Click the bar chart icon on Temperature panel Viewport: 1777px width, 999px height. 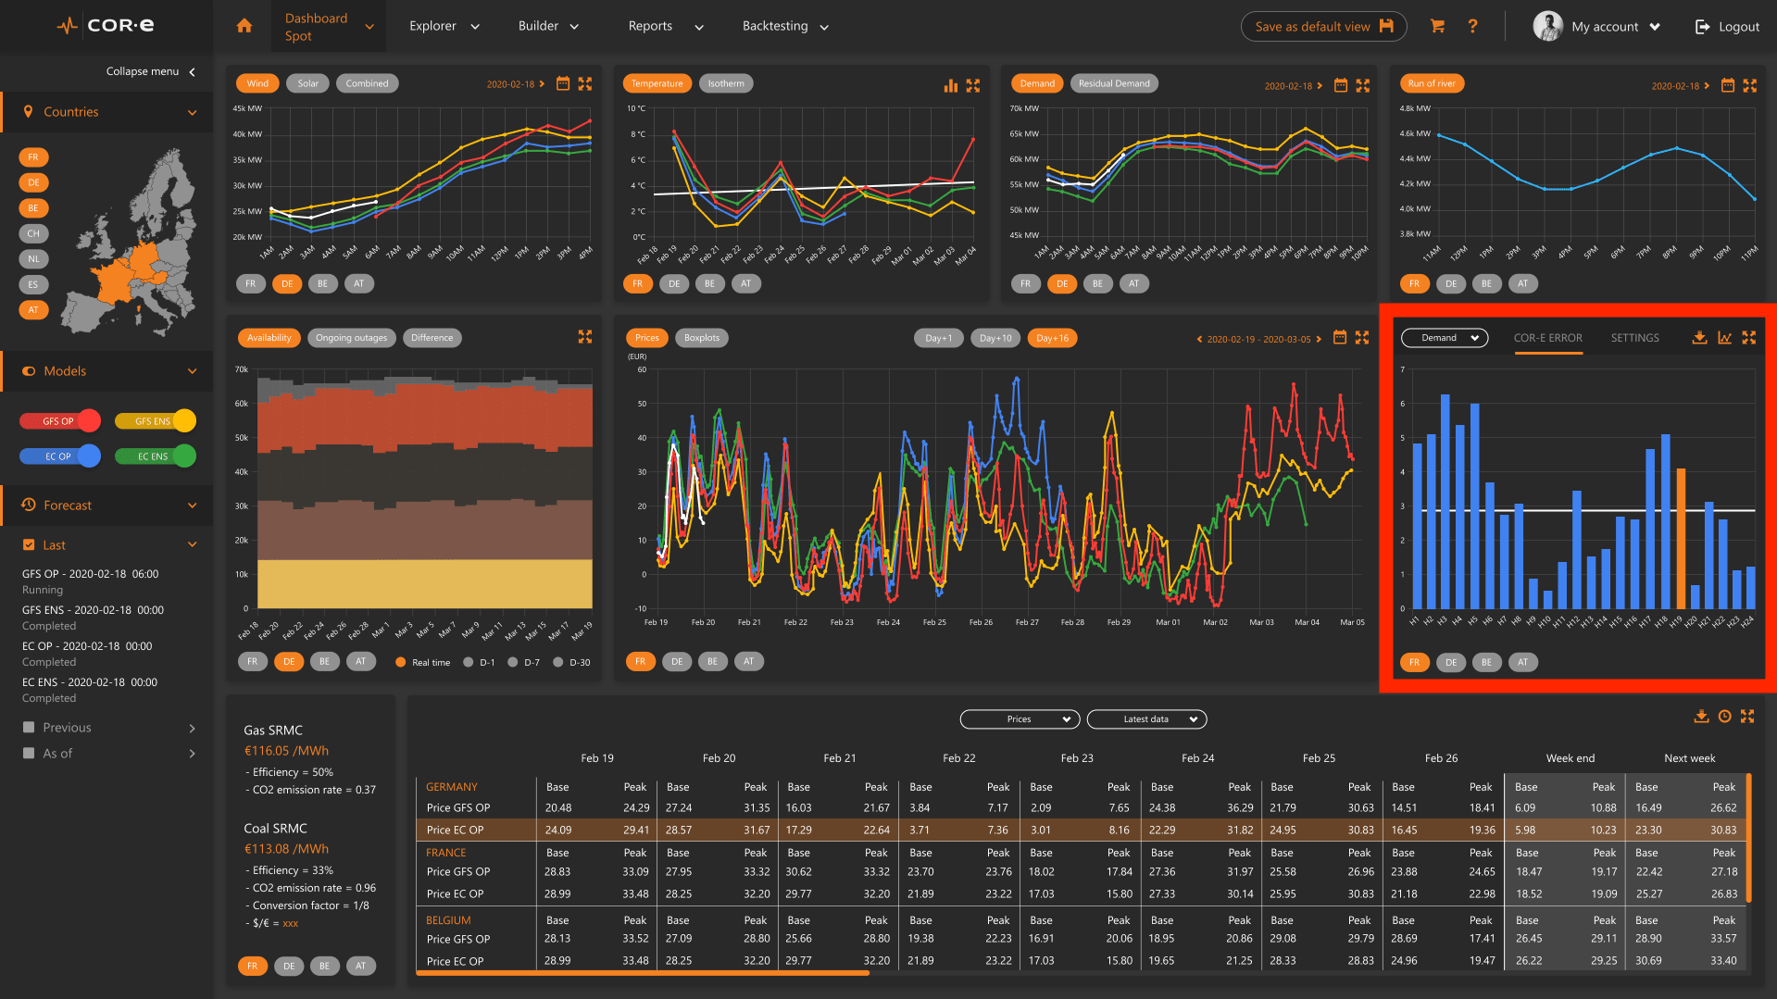tap(951, 85)
